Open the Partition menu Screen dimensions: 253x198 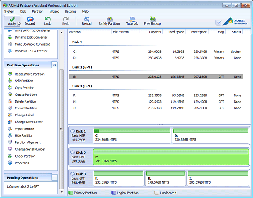point(38,12)
